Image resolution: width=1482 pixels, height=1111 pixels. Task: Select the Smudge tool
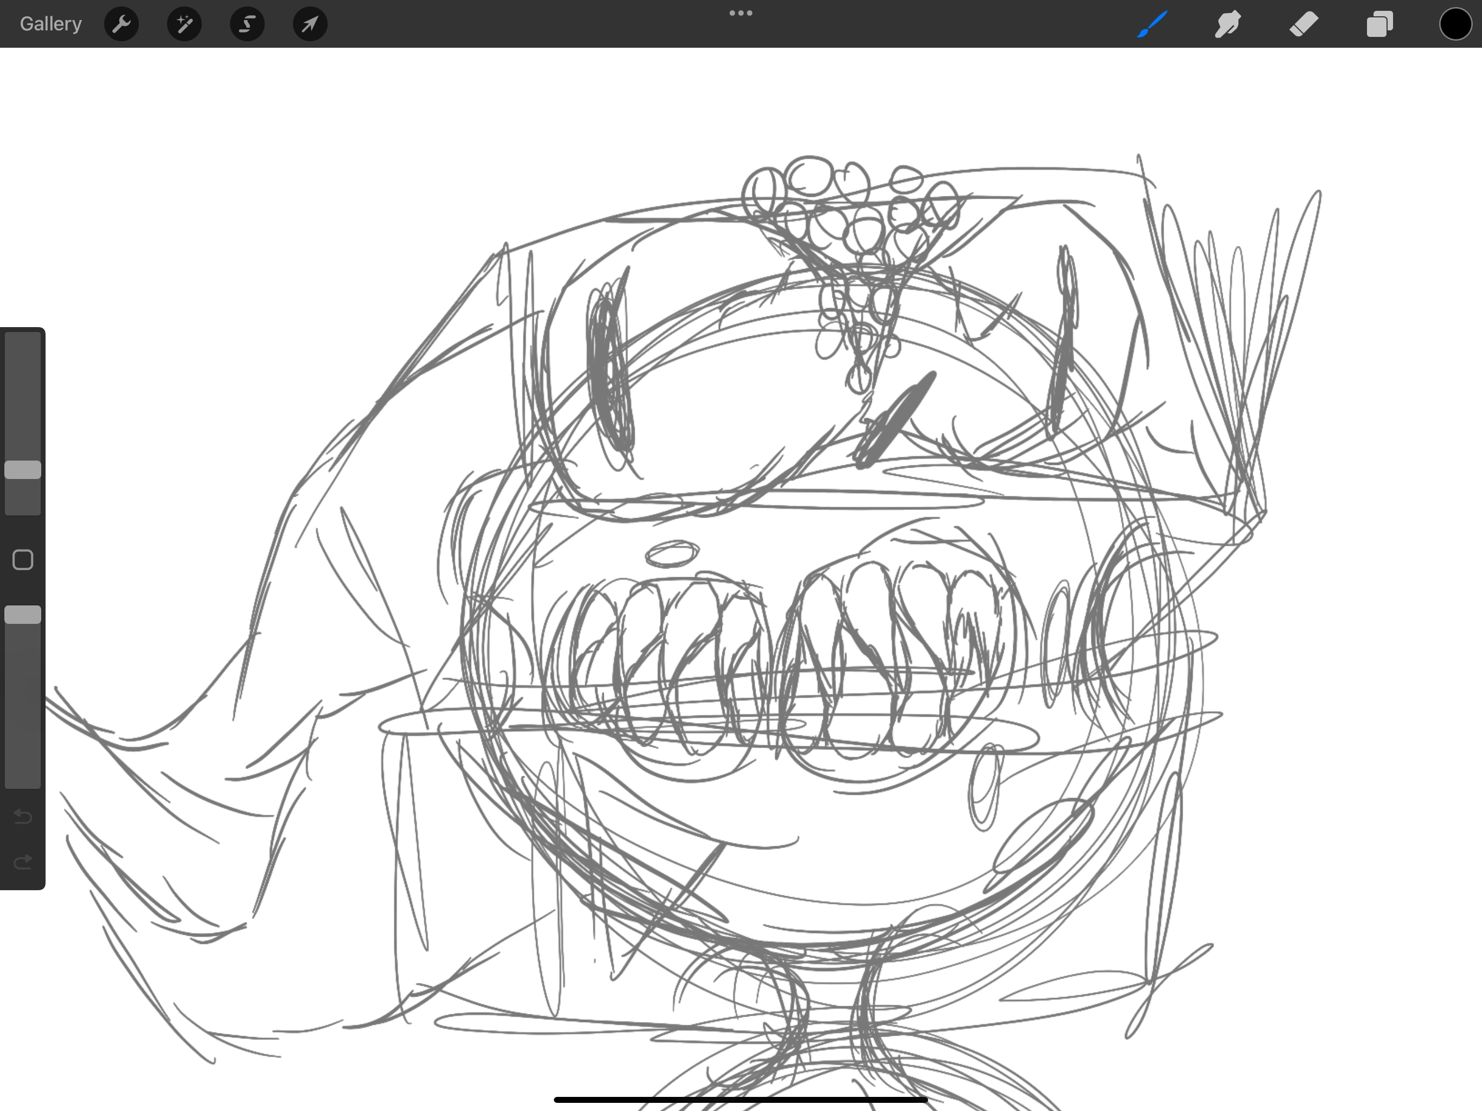(1228, 23)
